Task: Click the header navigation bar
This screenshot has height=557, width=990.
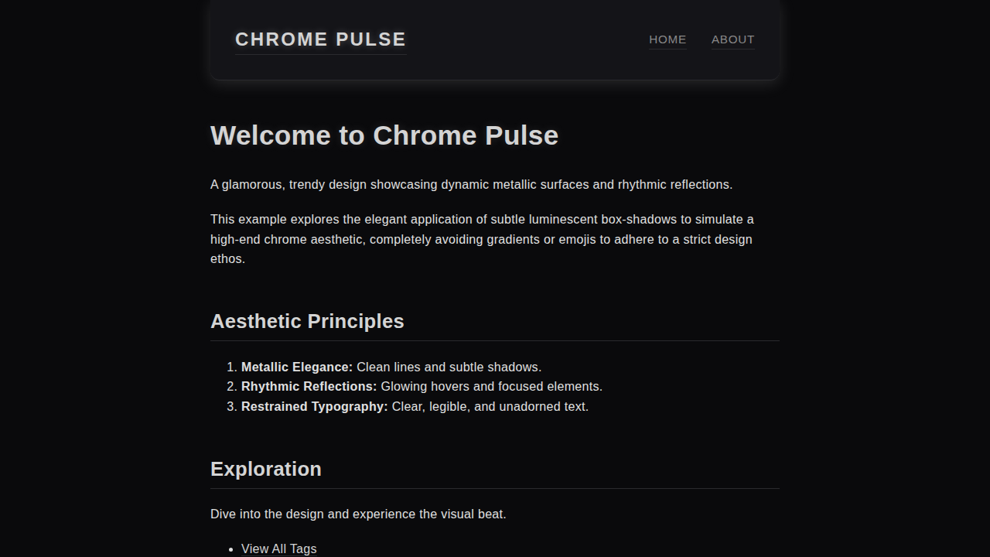Action: pyautogui.click(x=495, y=39)
